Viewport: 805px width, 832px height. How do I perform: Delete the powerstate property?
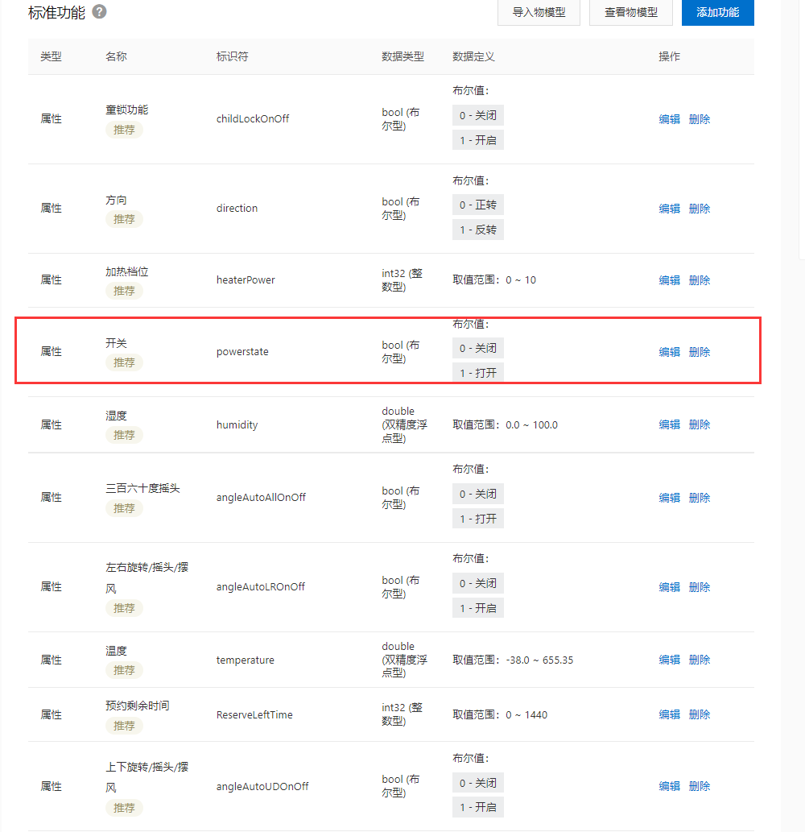(x=699, y=352)
